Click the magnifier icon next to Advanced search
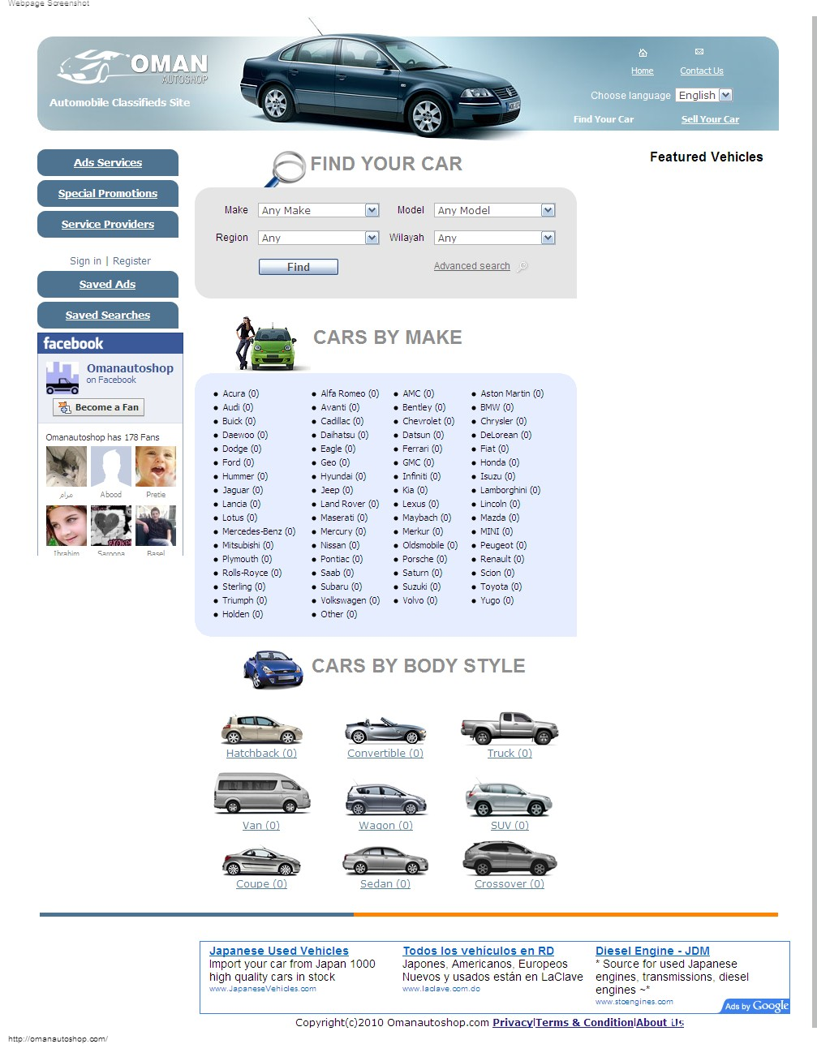The image size is (817, 1044). coord(522,266)
